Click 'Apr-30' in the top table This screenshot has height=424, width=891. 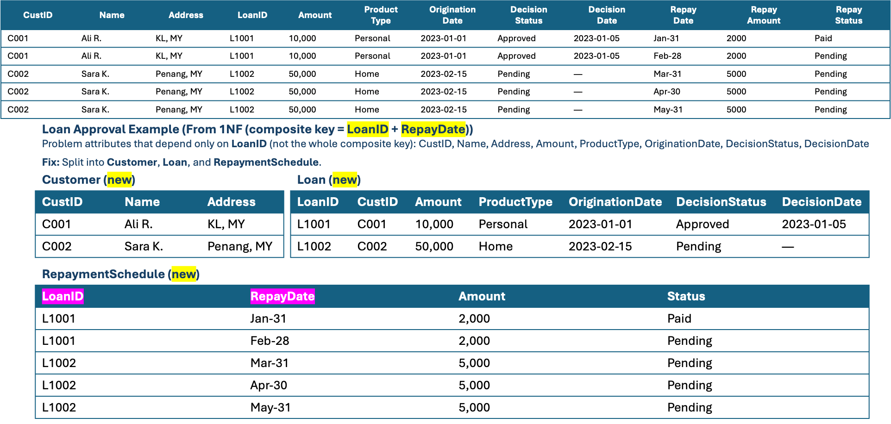(x=666, y=92)
